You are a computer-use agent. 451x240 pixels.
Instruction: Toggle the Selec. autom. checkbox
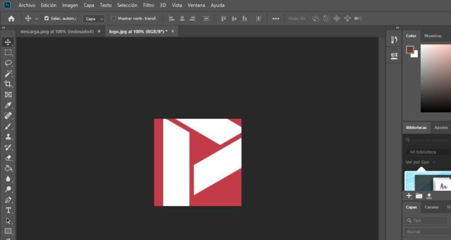[47, 19]
